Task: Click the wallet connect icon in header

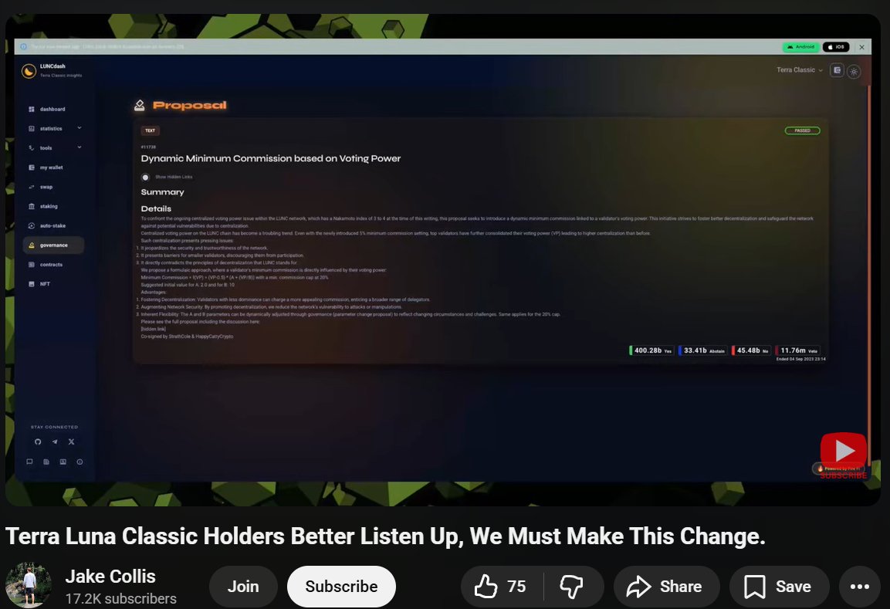Action: coord(837,69)
